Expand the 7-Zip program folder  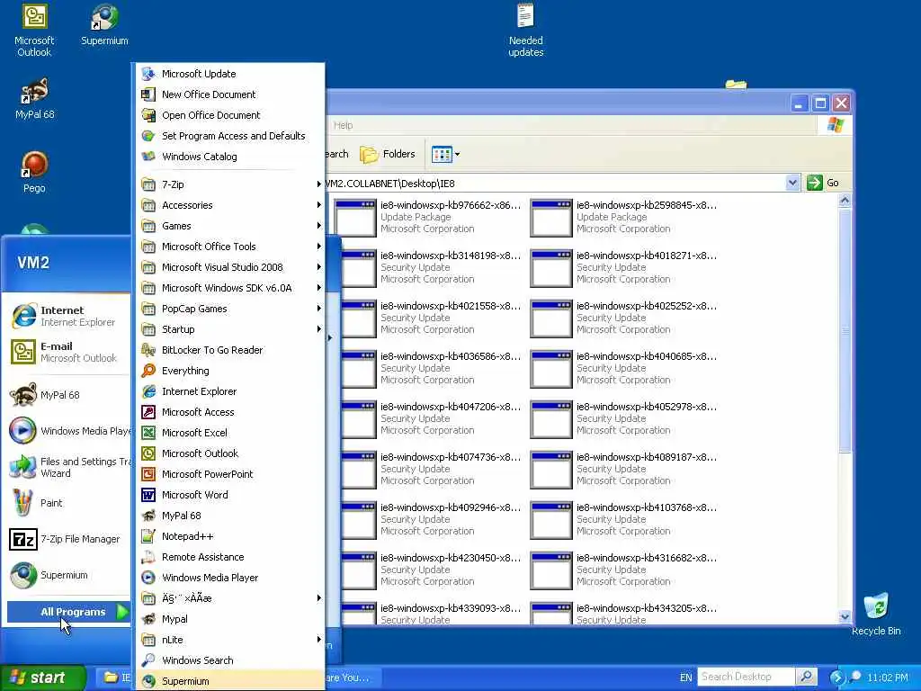(230, 184)
